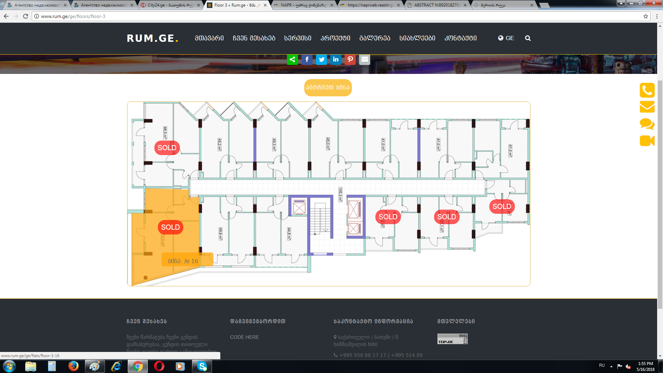Share page on Facebook
This screenshot has width=663, height=373.
[307, 59]
